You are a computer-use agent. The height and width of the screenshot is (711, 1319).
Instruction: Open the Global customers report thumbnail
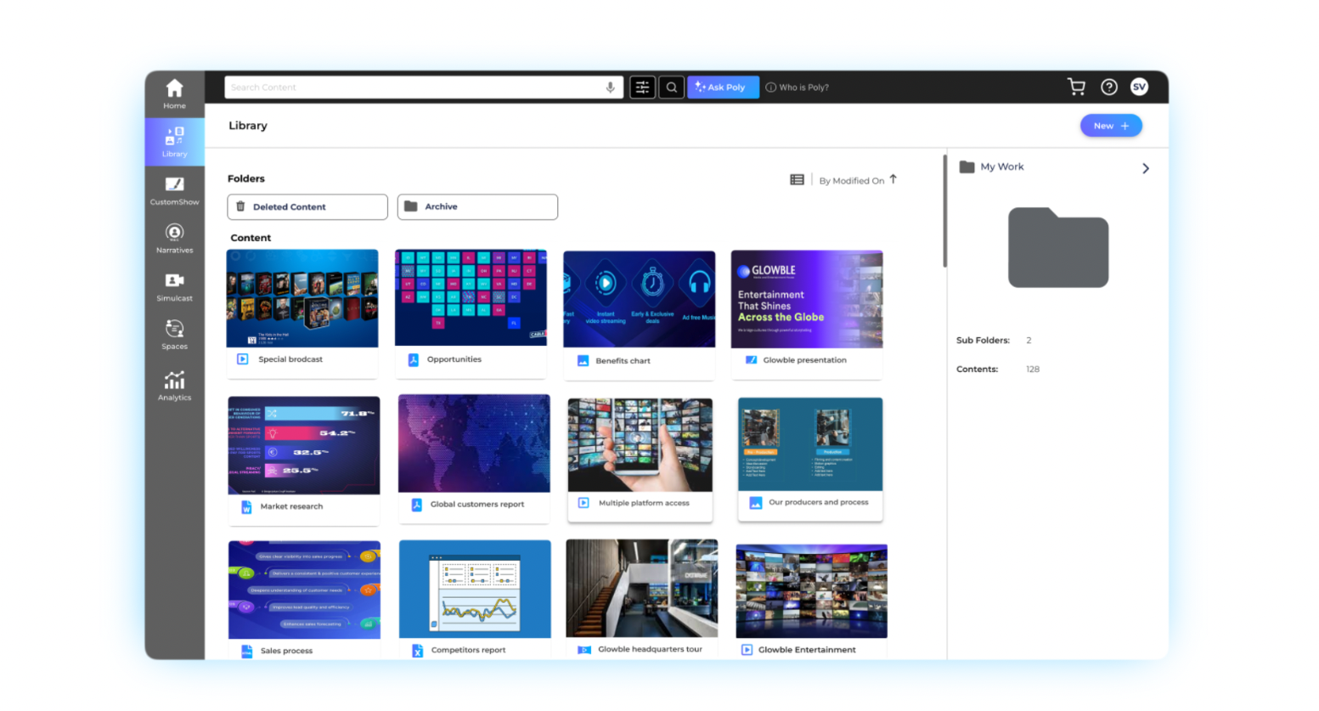tap(474, 443)
